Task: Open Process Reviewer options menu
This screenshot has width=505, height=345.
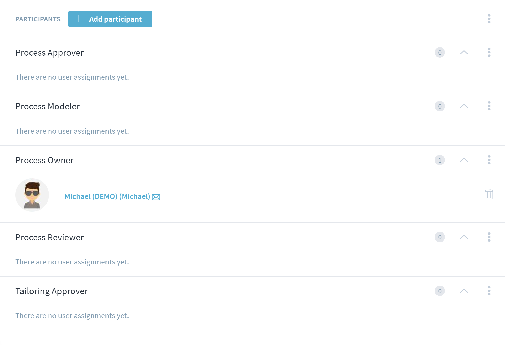Action: [x=489, y=237]
